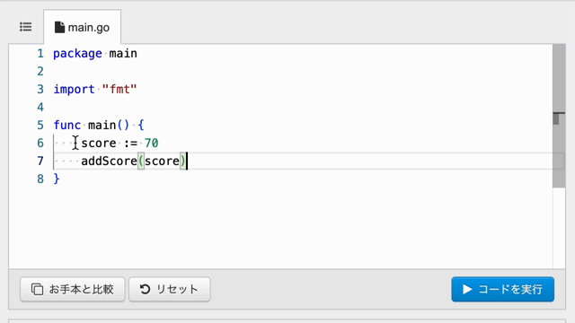Screen dimensions: 575x323
Task: Click line number 8 in gutter
Action: coord(40,179)
